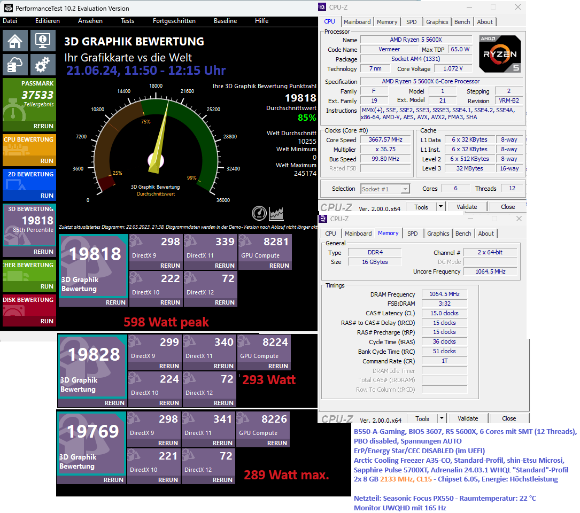
Task: Rerun DirectX 9 test scoring 298 in top panel
Action: pos(170,266)
